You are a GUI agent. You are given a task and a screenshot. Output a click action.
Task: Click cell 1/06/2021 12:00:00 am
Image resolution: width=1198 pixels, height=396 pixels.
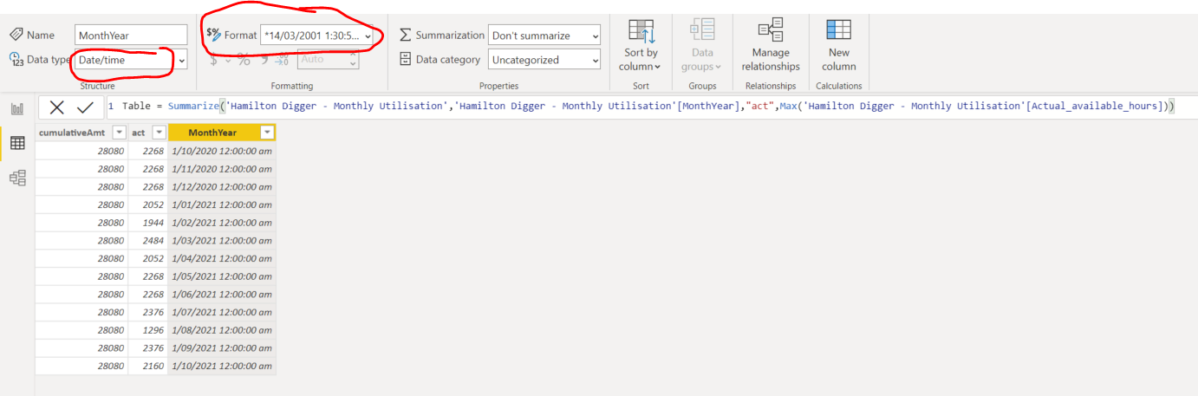click(222, 294)
